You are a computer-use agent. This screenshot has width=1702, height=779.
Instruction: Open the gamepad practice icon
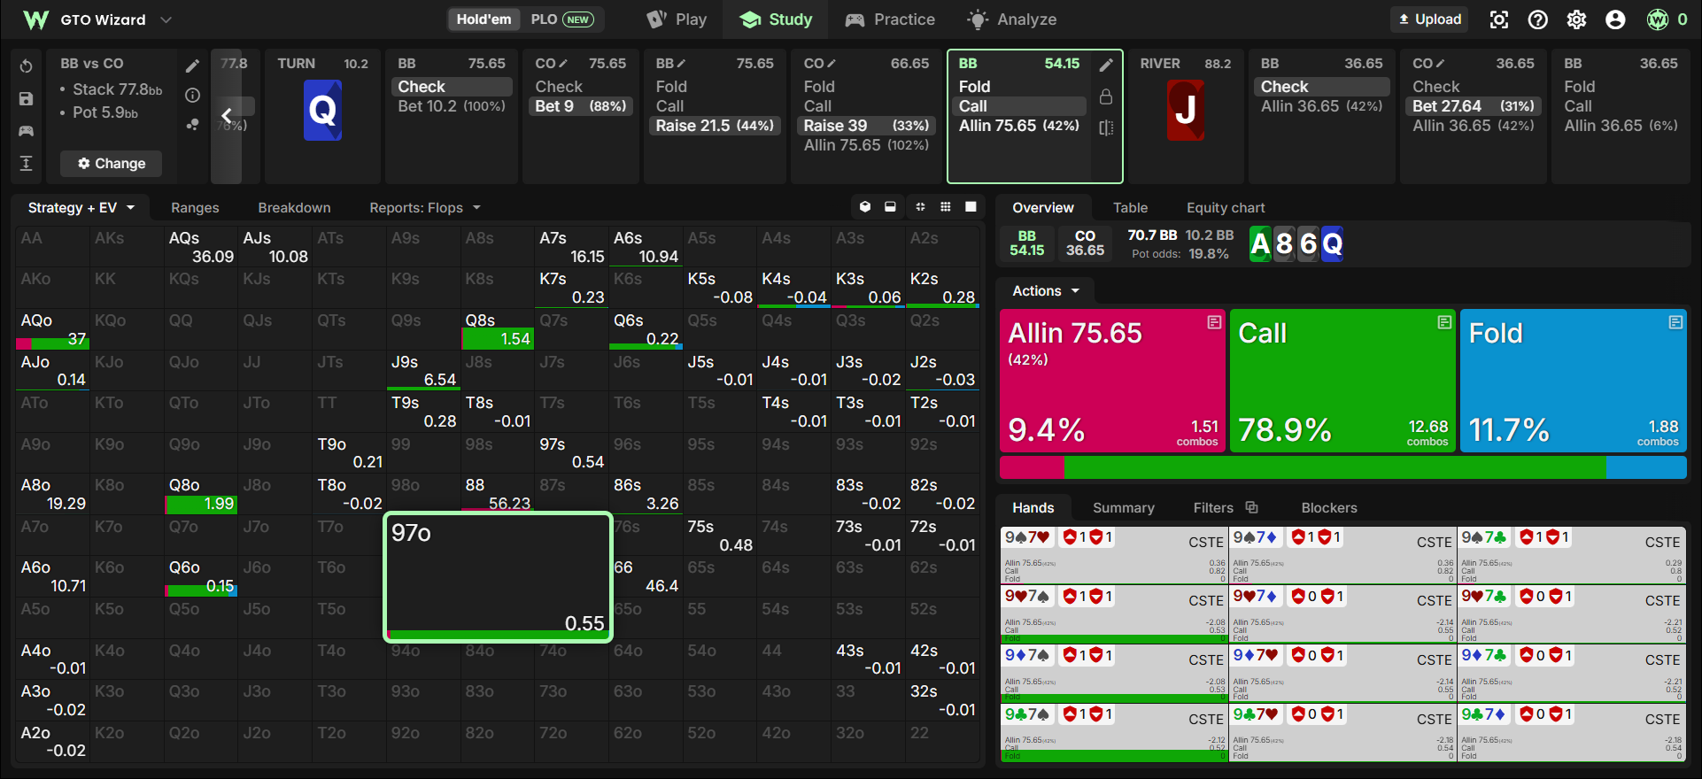(26, 131)
